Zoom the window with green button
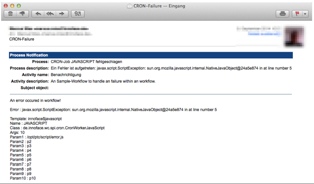 19,6
